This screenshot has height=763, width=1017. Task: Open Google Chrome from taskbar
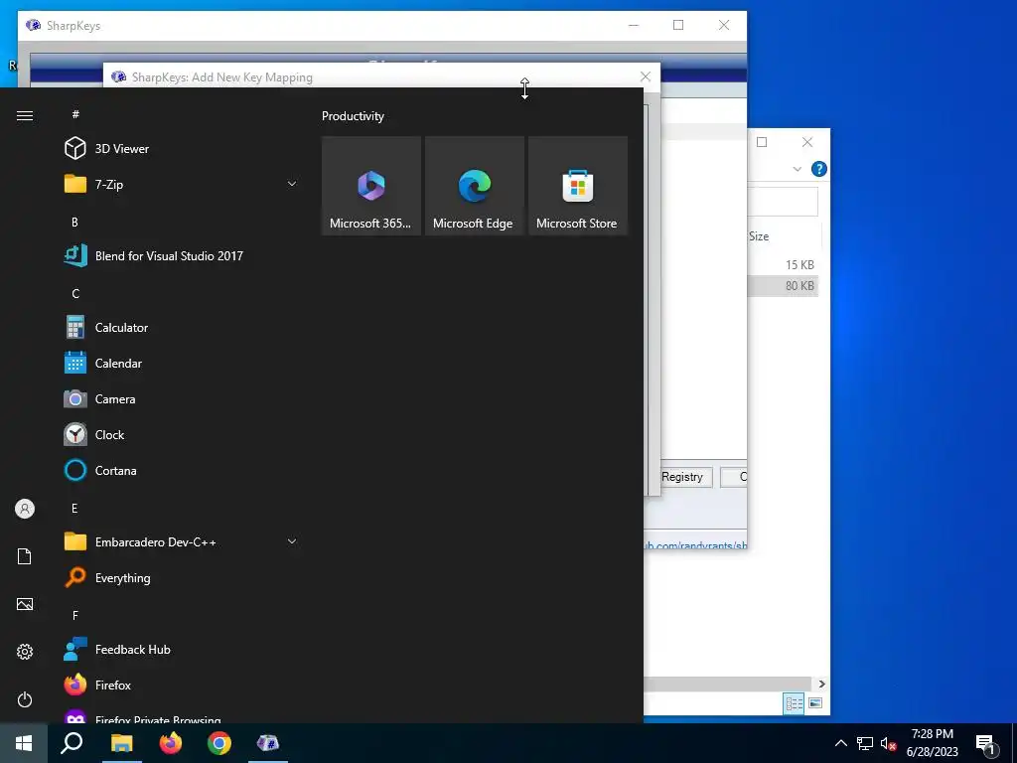point(219,743)
